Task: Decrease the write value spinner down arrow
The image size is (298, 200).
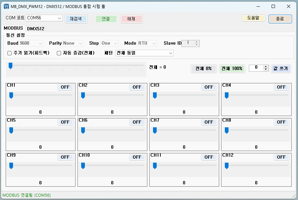Action: pyautogui.click(x=266, y=69)
